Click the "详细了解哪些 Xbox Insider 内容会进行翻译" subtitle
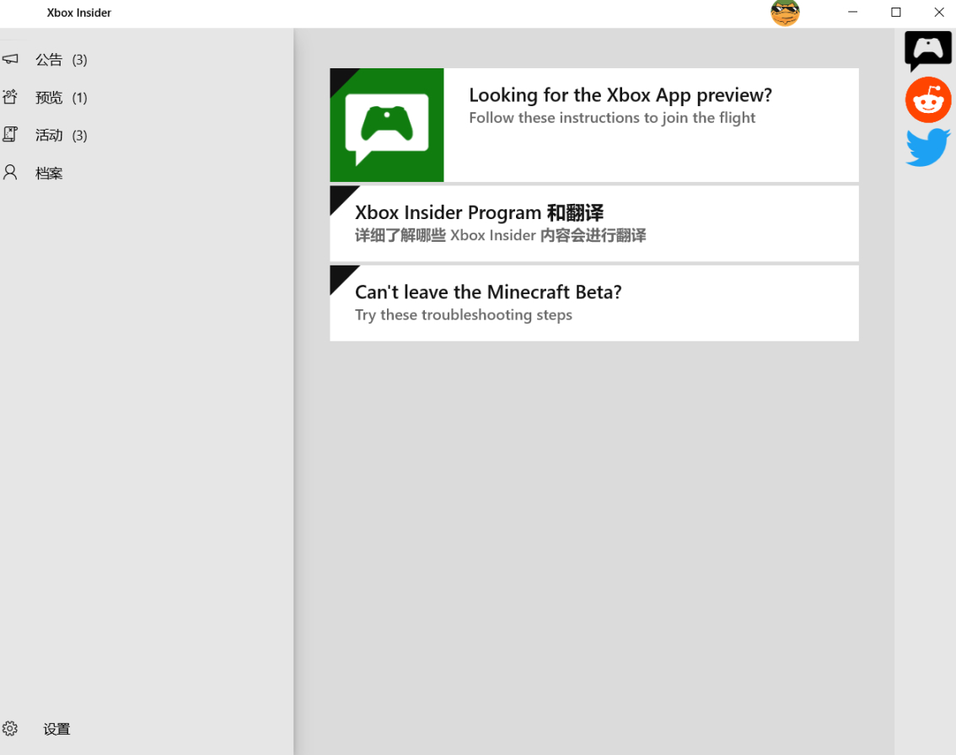Screen dimensions: 956x755 tap(501, 235)
